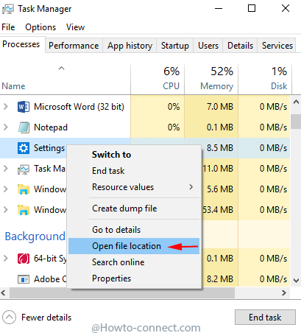Switch to the Users tab
Image resolution: width=301 pixels, height=333 pixels.
(208, 46)
